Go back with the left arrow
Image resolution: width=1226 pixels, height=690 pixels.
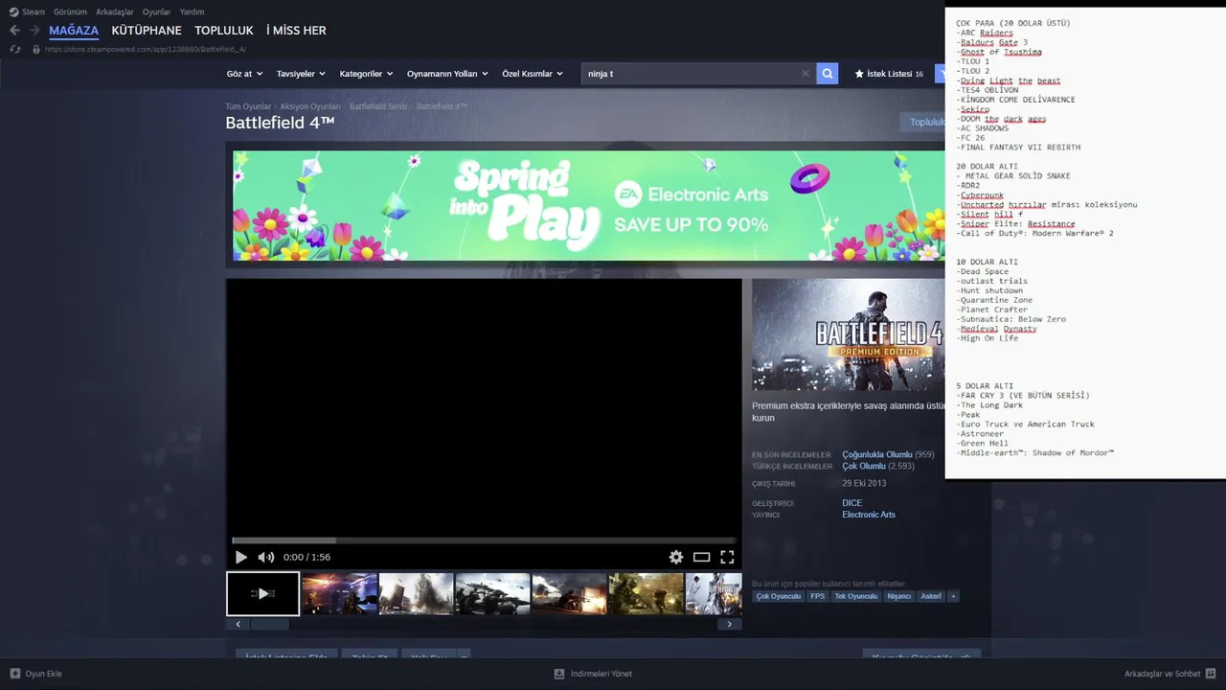pyautogui.click(x=14, y=31)
